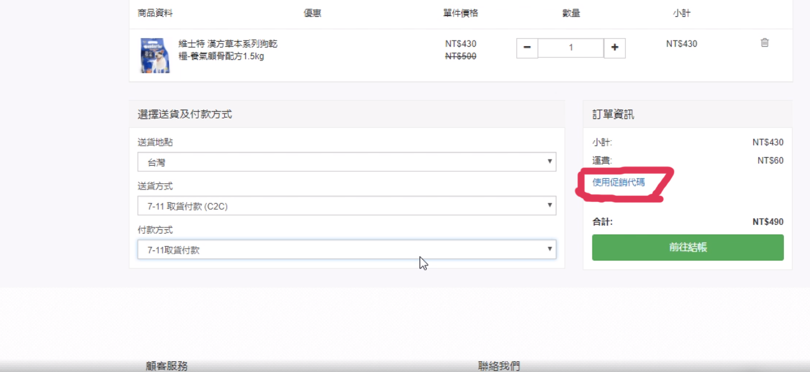This screenshot has height=372, width=810.
Task: Open the 付款方式 dropdown menu
Action: coord(346,250)
